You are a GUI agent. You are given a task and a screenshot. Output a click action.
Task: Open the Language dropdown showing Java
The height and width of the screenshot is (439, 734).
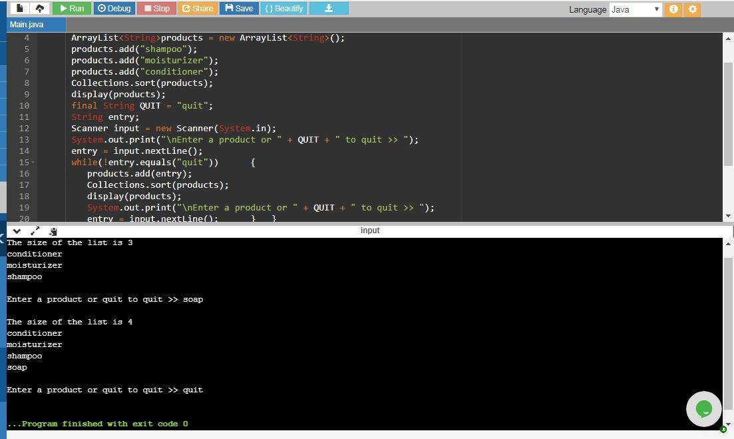coord(636,9)
